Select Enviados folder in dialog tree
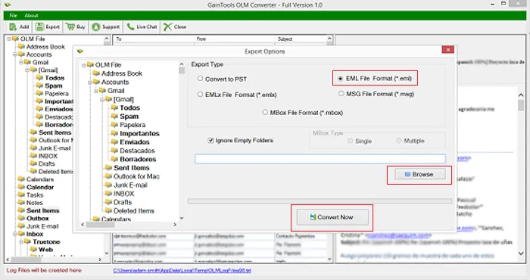The width and height of the screenshot is (530, 280). (135, 142)
